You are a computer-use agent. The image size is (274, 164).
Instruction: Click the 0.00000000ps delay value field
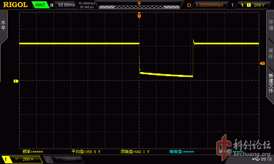209,5
